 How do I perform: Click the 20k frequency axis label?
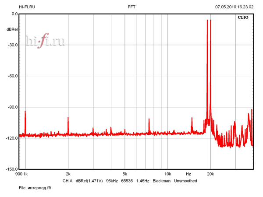(210, 174)
